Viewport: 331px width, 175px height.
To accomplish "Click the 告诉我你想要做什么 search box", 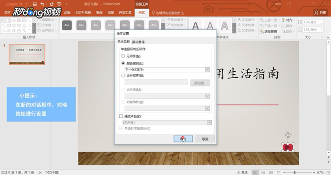I will click(168, 13).
